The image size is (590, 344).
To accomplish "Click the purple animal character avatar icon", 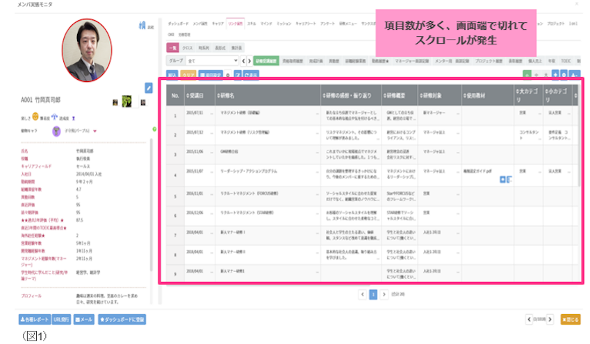I will click(56, 130).
